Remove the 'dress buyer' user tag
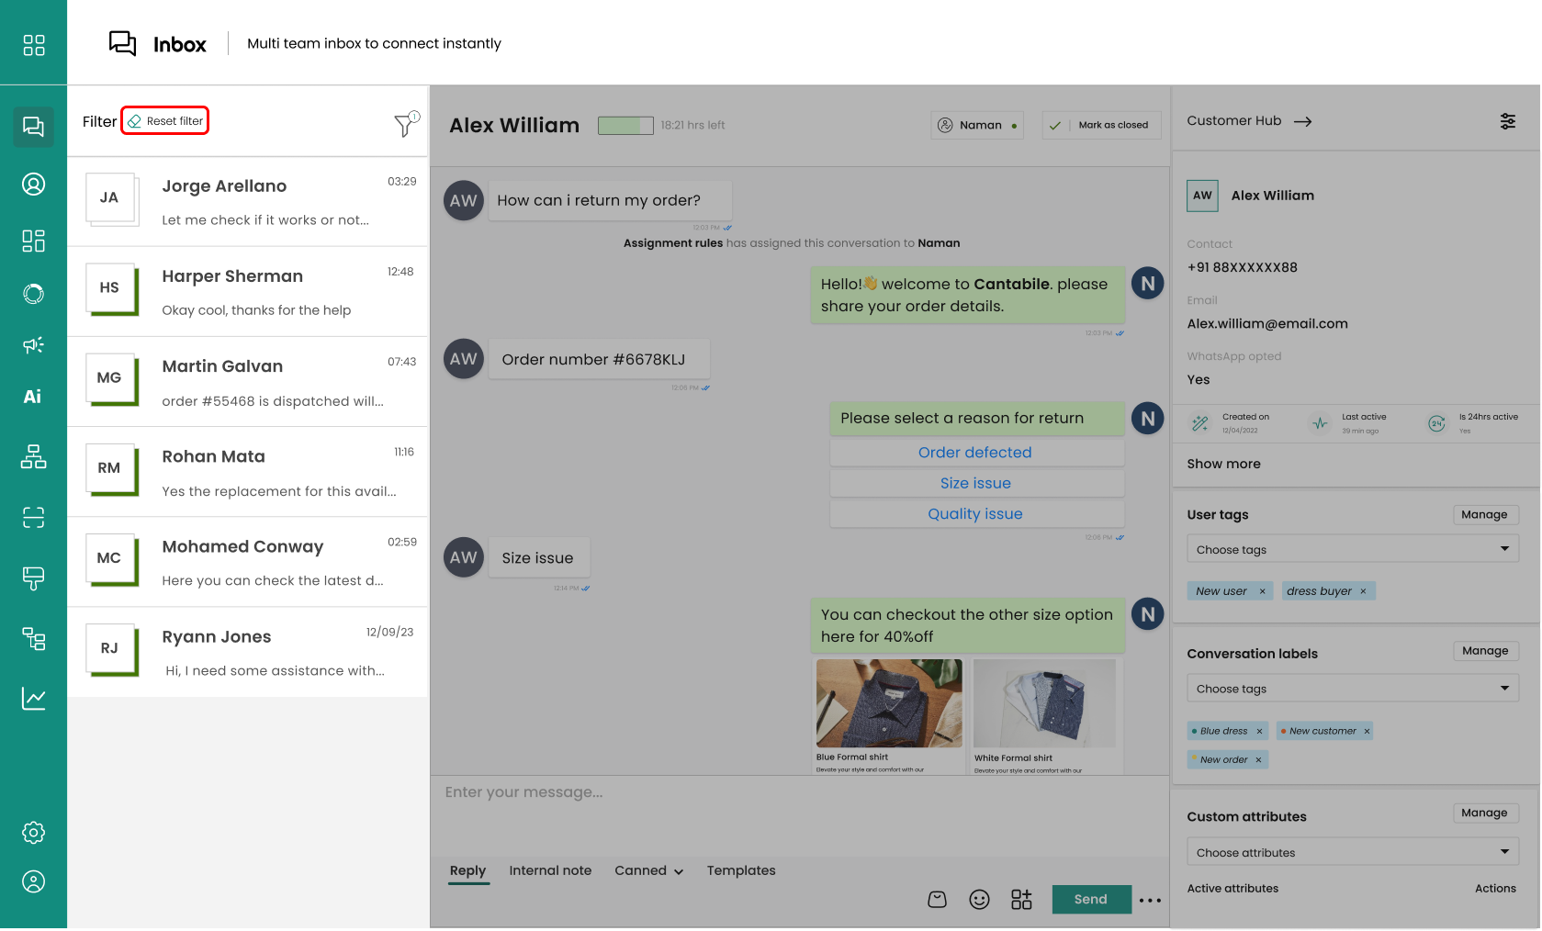 [x=1363, y=591]
